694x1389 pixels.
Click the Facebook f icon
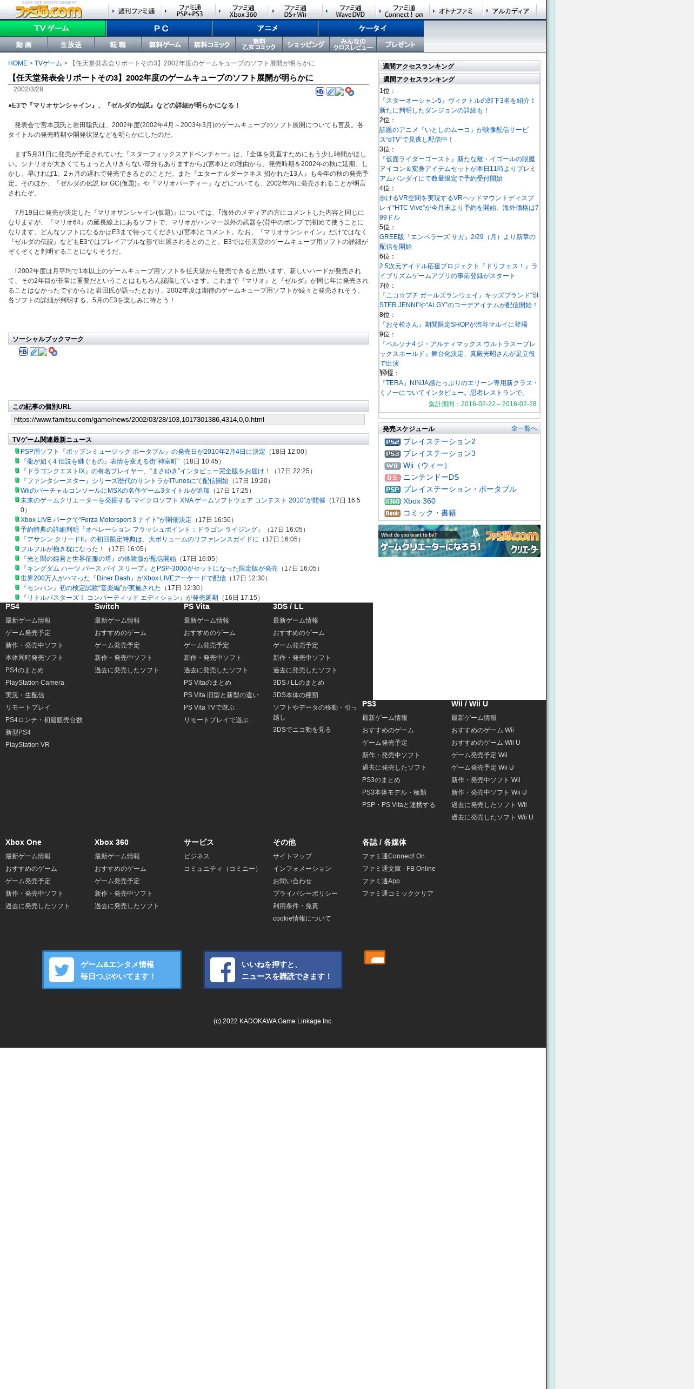point(223,970)
